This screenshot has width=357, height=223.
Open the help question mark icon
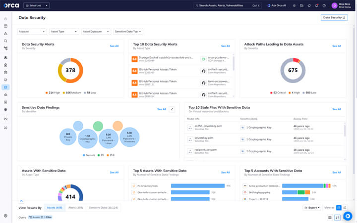click(x=324, y=6)
